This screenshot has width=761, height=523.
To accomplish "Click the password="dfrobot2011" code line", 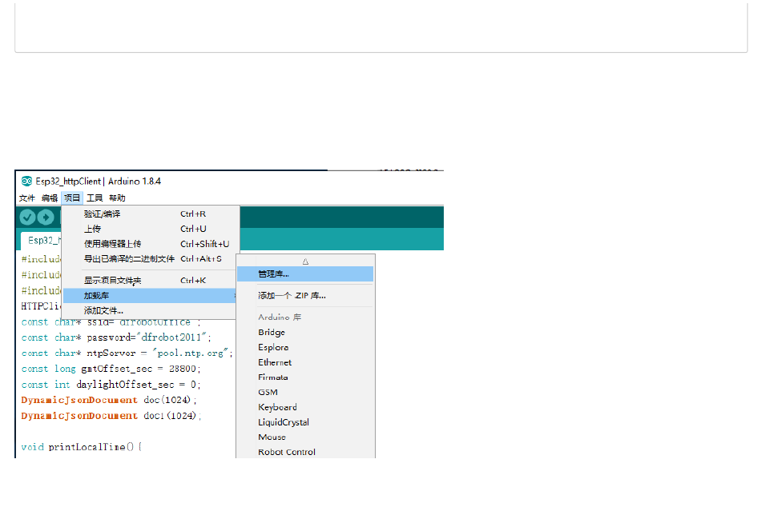I will (x=116, y=337).
